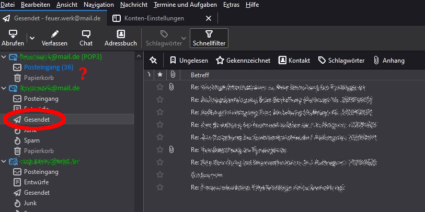Close the Konten-Einstellungen tab
The width and height of the screenshot is (425, 212).
208,18
